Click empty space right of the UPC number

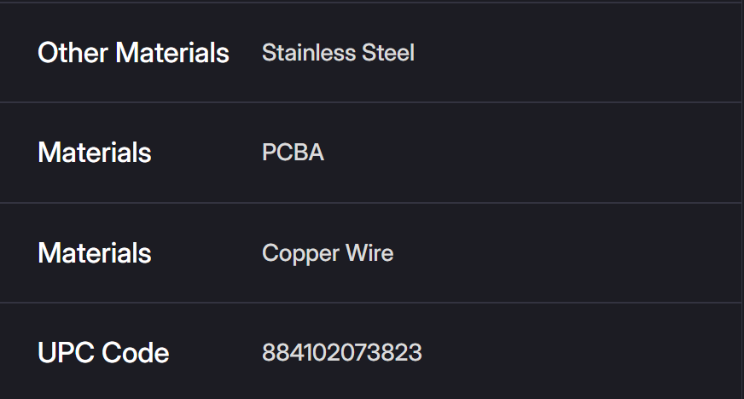click(x=580, y=353)
